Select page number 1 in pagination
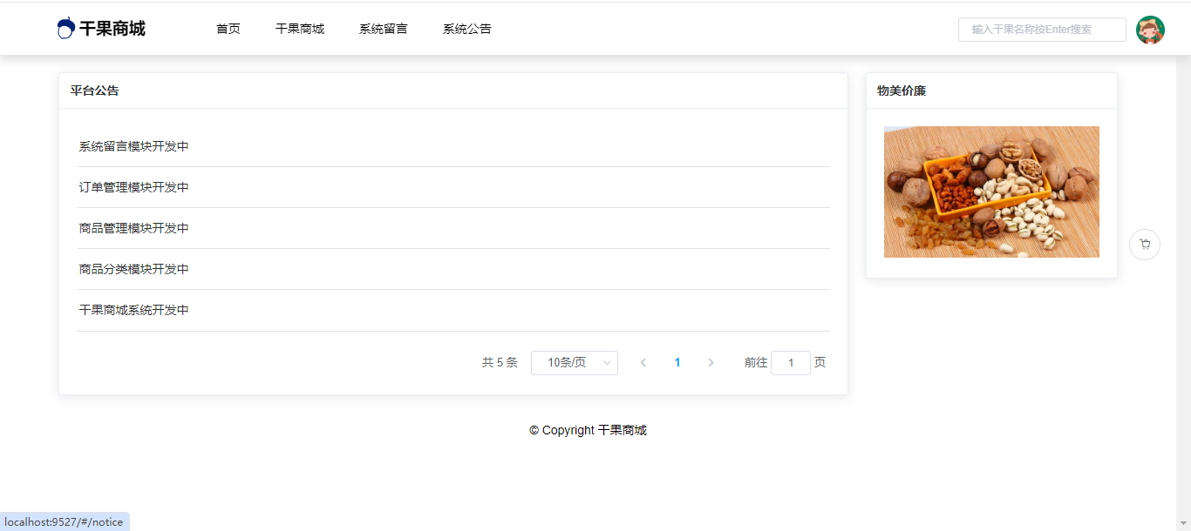The height and width of the screenshot is (531, 1191). tap(677, 363)
